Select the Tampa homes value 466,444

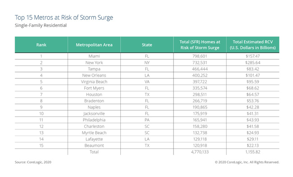[x=200, y=69]
